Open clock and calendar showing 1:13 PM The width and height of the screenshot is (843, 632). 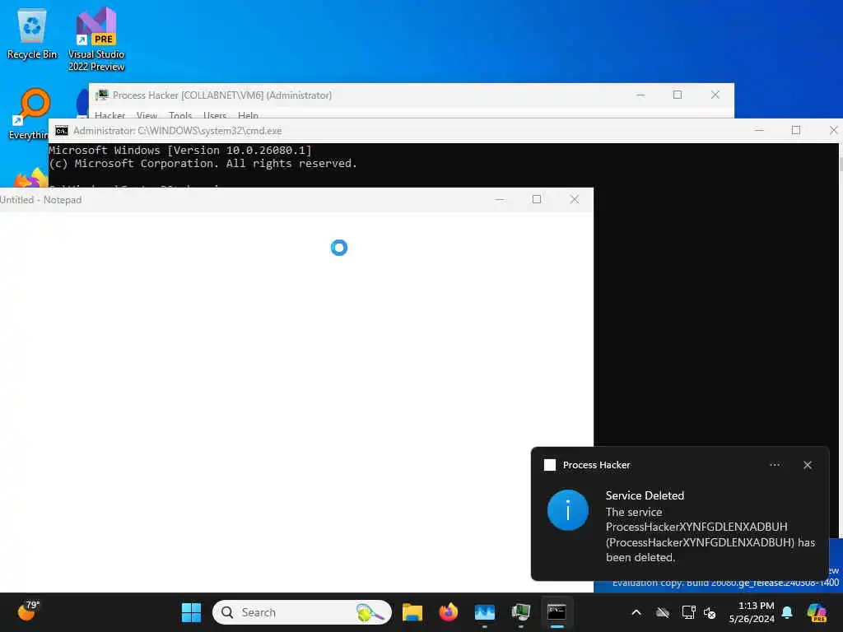tap(752, 612)
